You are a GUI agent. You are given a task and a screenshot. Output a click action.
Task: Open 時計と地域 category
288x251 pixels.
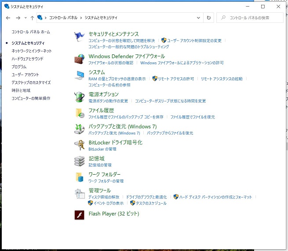click(x=21, y=90)
